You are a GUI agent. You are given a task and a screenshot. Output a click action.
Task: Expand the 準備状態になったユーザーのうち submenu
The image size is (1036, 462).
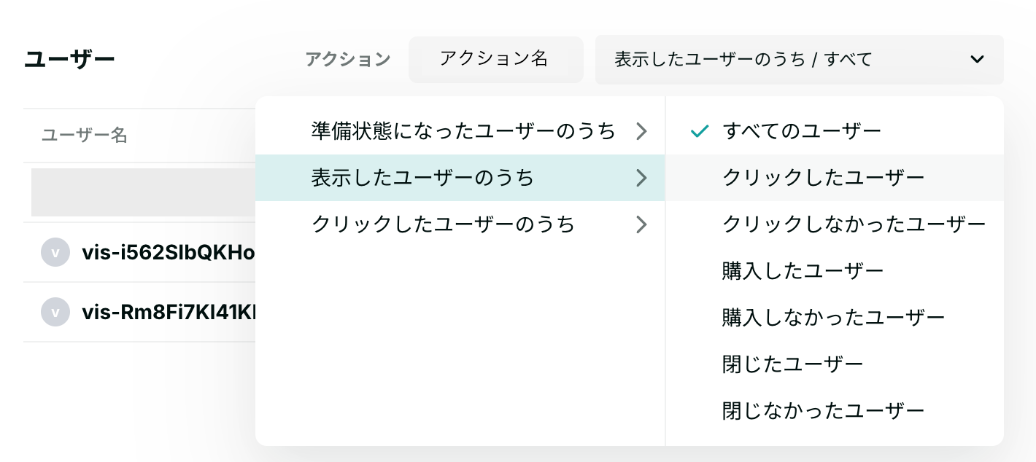click(460, 131)
